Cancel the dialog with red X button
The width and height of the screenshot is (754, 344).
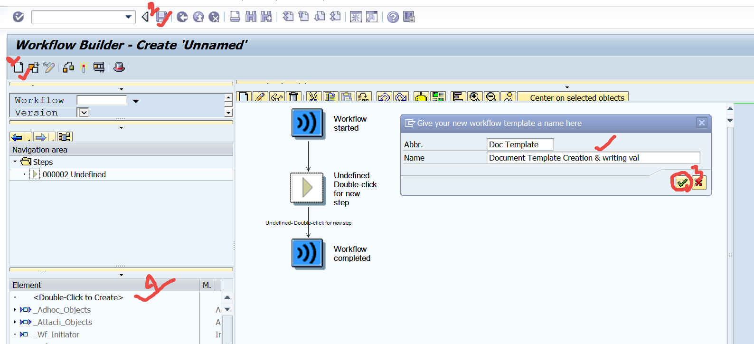698,182
